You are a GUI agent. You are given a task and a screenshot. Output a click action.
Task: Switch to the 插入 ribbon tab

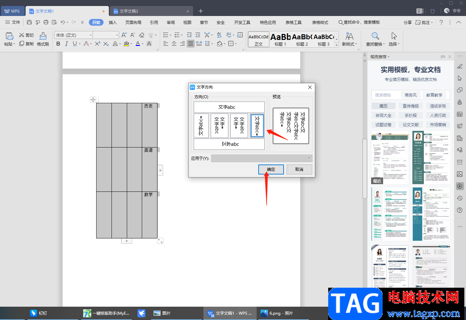click(113, 22)
